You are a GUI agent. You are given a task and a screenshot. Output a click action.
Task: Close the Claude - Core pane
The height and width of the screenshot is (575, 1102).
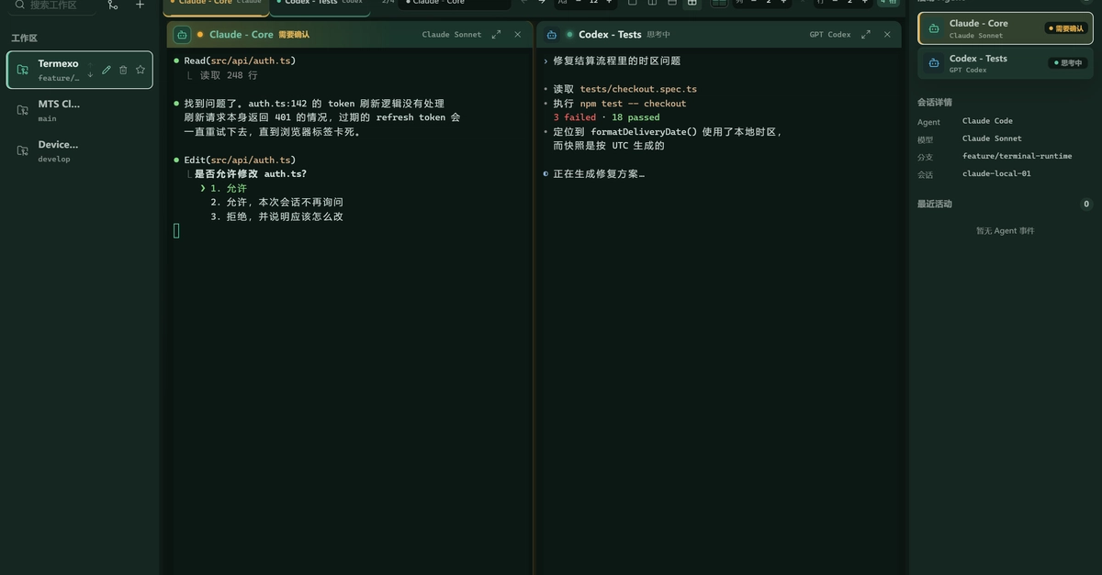point(517,35)
